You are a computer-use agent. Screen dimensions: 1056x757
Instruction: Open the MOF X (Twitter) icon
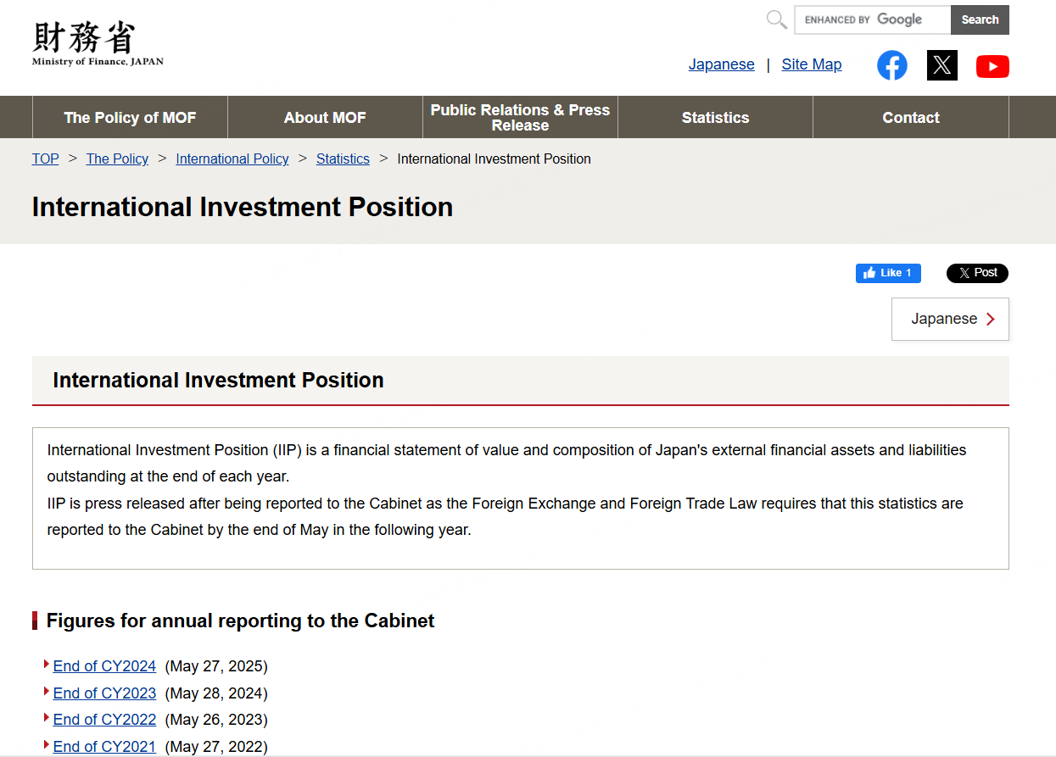(x=941, y=65)
